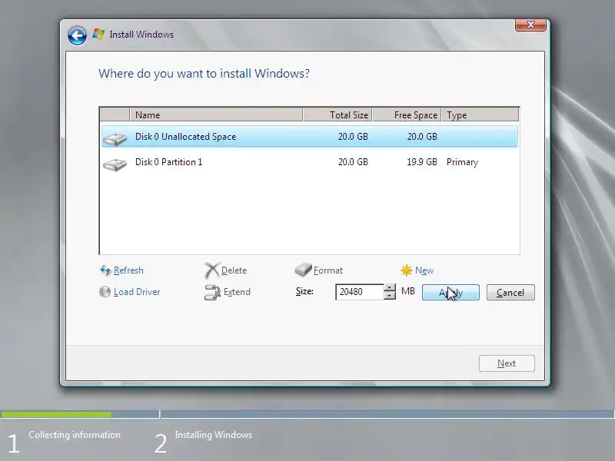
Task: Click the Installing Windows step label
Action: pyautogui.click(x=214, y=435)
